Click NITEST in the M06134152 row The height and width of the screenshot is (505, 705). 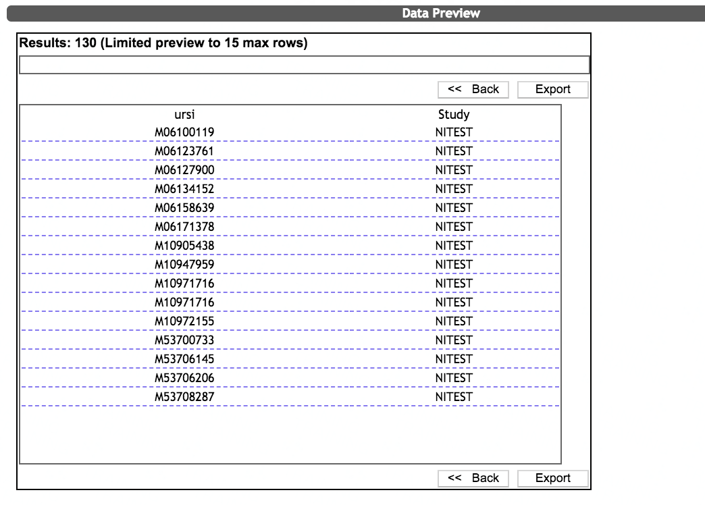(x=454, y=189)
